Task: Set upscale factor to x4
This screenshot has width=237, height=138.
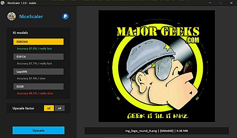Action: tap(60, 108)
